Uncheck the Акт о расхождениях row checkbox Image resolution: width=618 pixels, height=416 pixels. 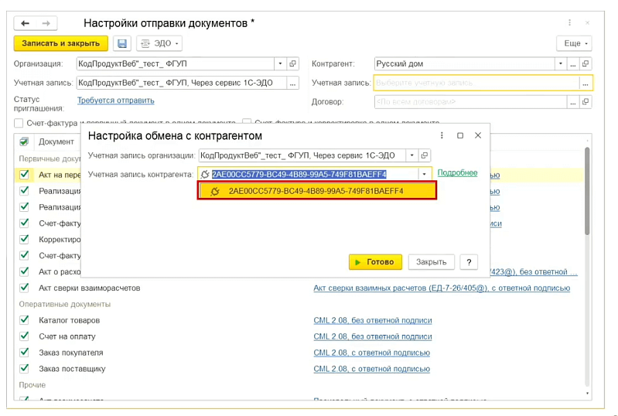click(x=24, y=271)
